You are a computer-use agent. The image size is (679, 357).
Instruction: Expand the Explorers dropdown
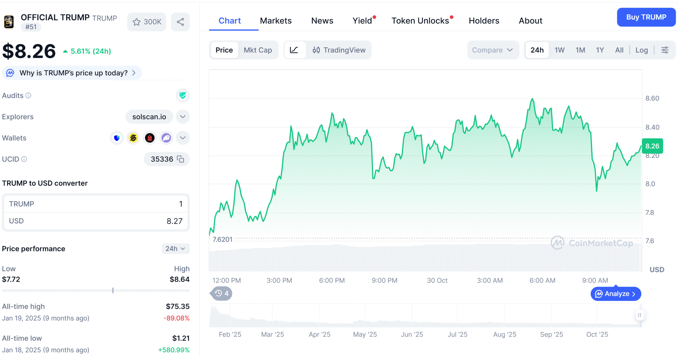(x=182, y=117)
